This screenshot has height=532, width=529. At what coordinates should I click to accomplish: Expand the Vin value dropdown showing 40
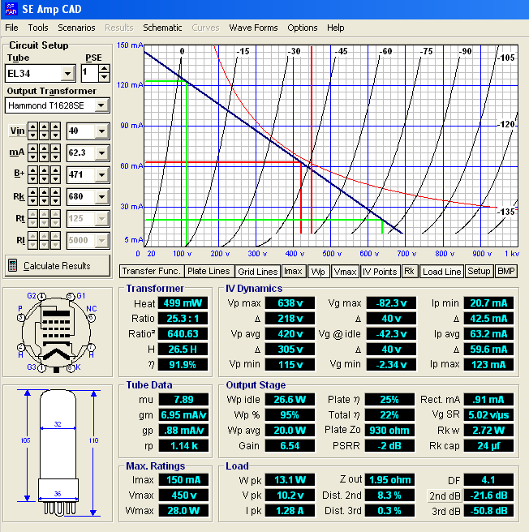[102, 131]
